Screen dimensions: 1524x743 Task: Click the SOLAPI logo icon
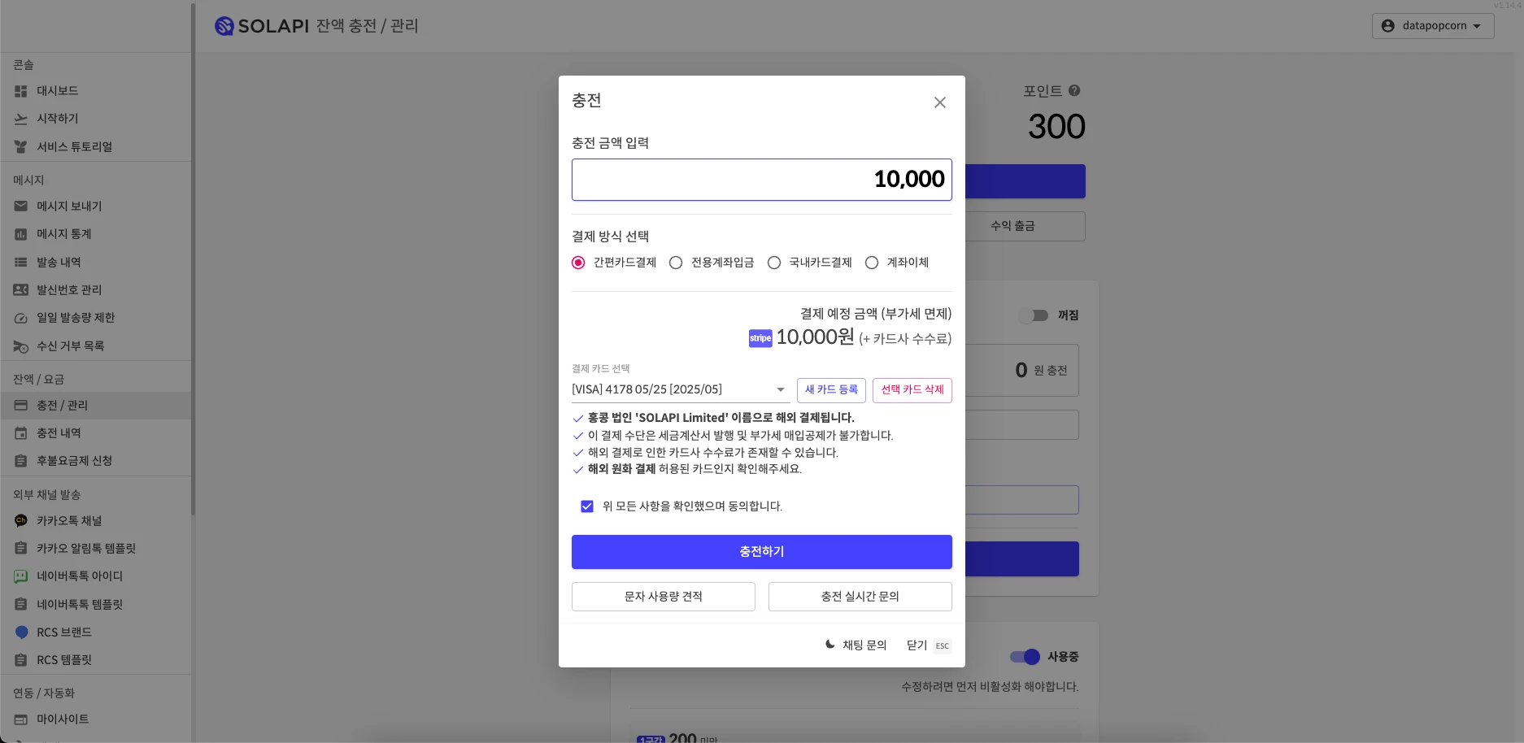point(224,26)
